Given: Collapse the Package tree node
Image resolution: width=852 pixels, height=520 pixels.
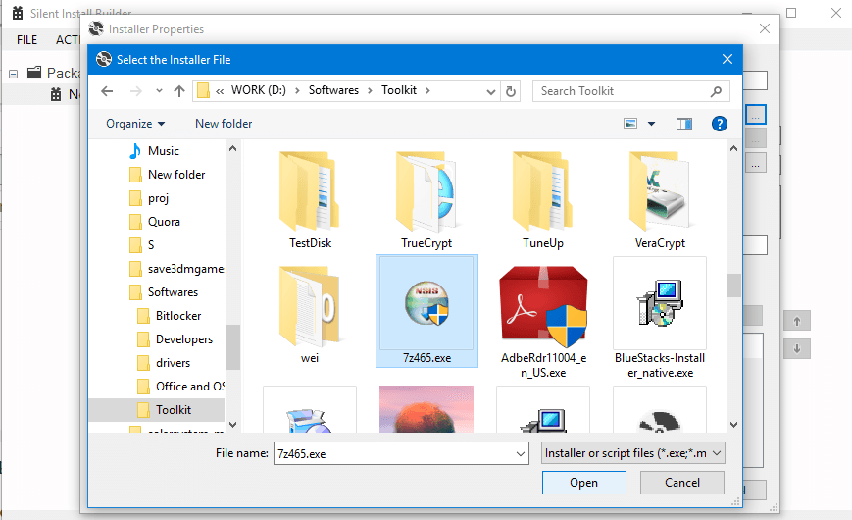Looking at the screenshot, I should [x=14, y=74].
